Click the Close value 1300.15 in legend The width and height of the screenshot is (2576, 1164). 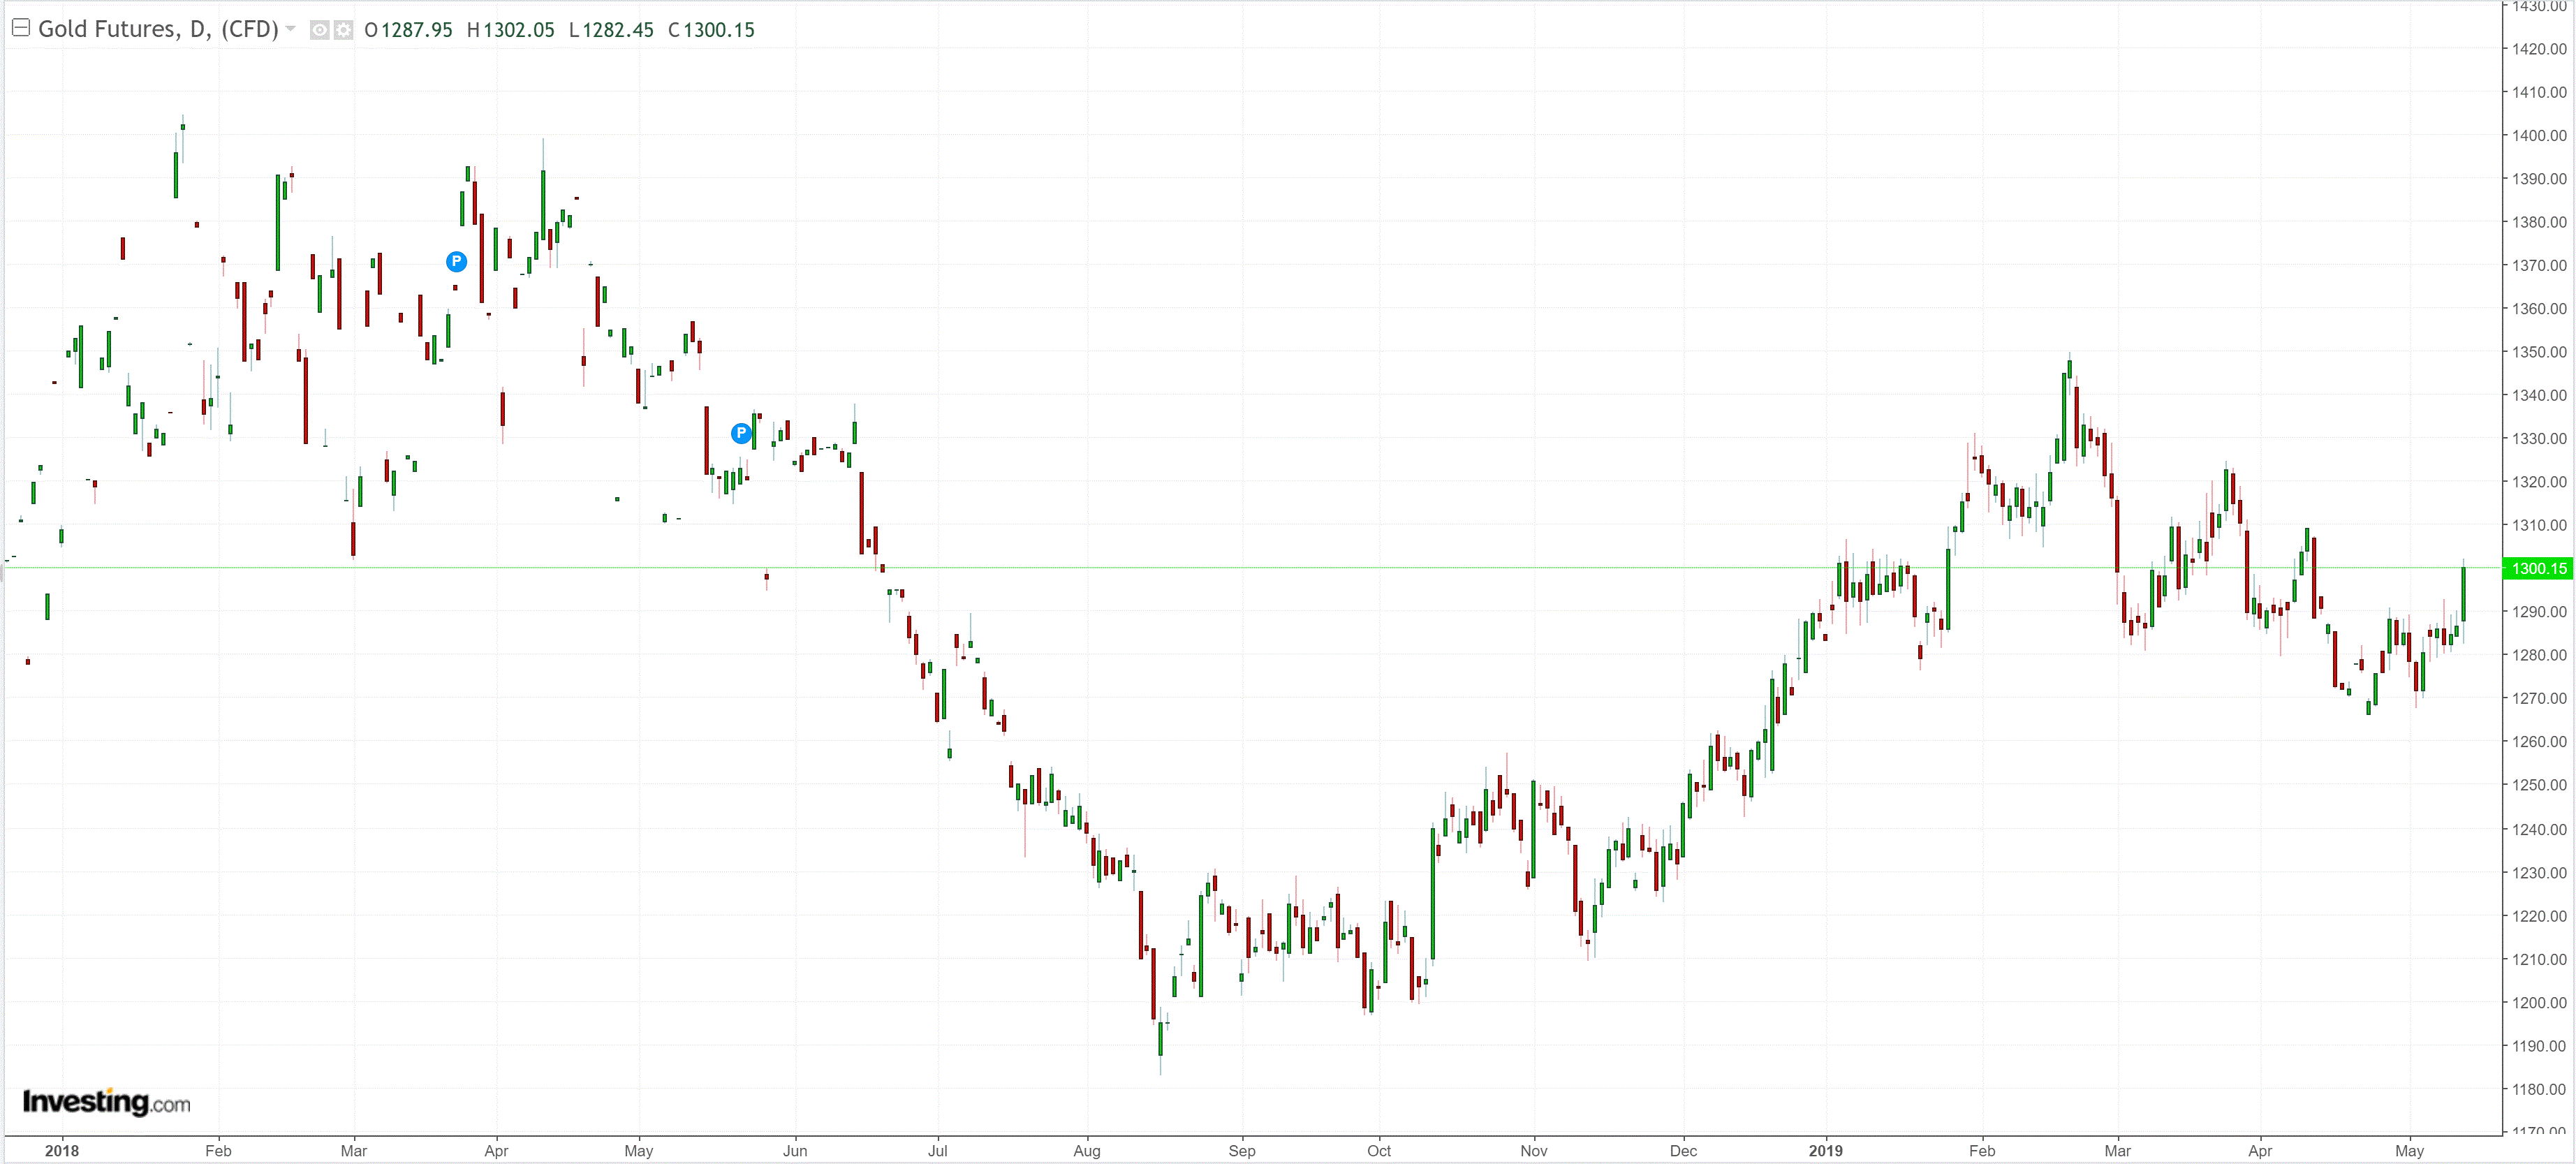point(718,30)
